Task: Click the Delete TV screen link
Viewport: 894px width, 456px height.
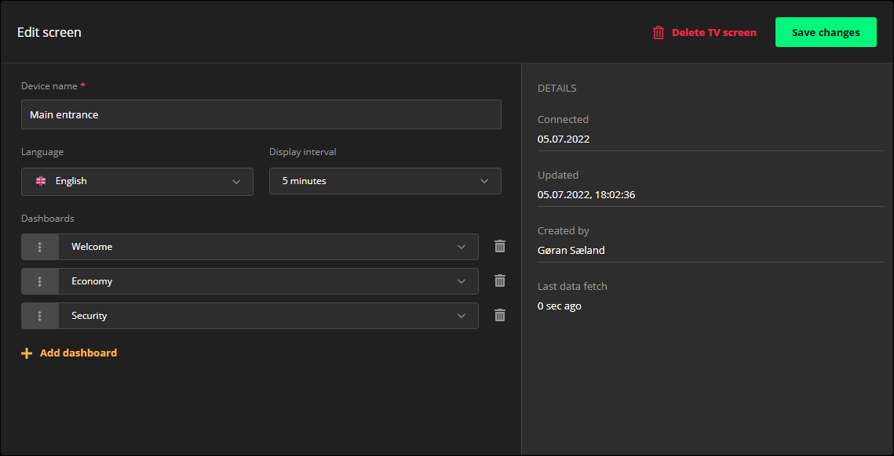Action: click(713, 33)
